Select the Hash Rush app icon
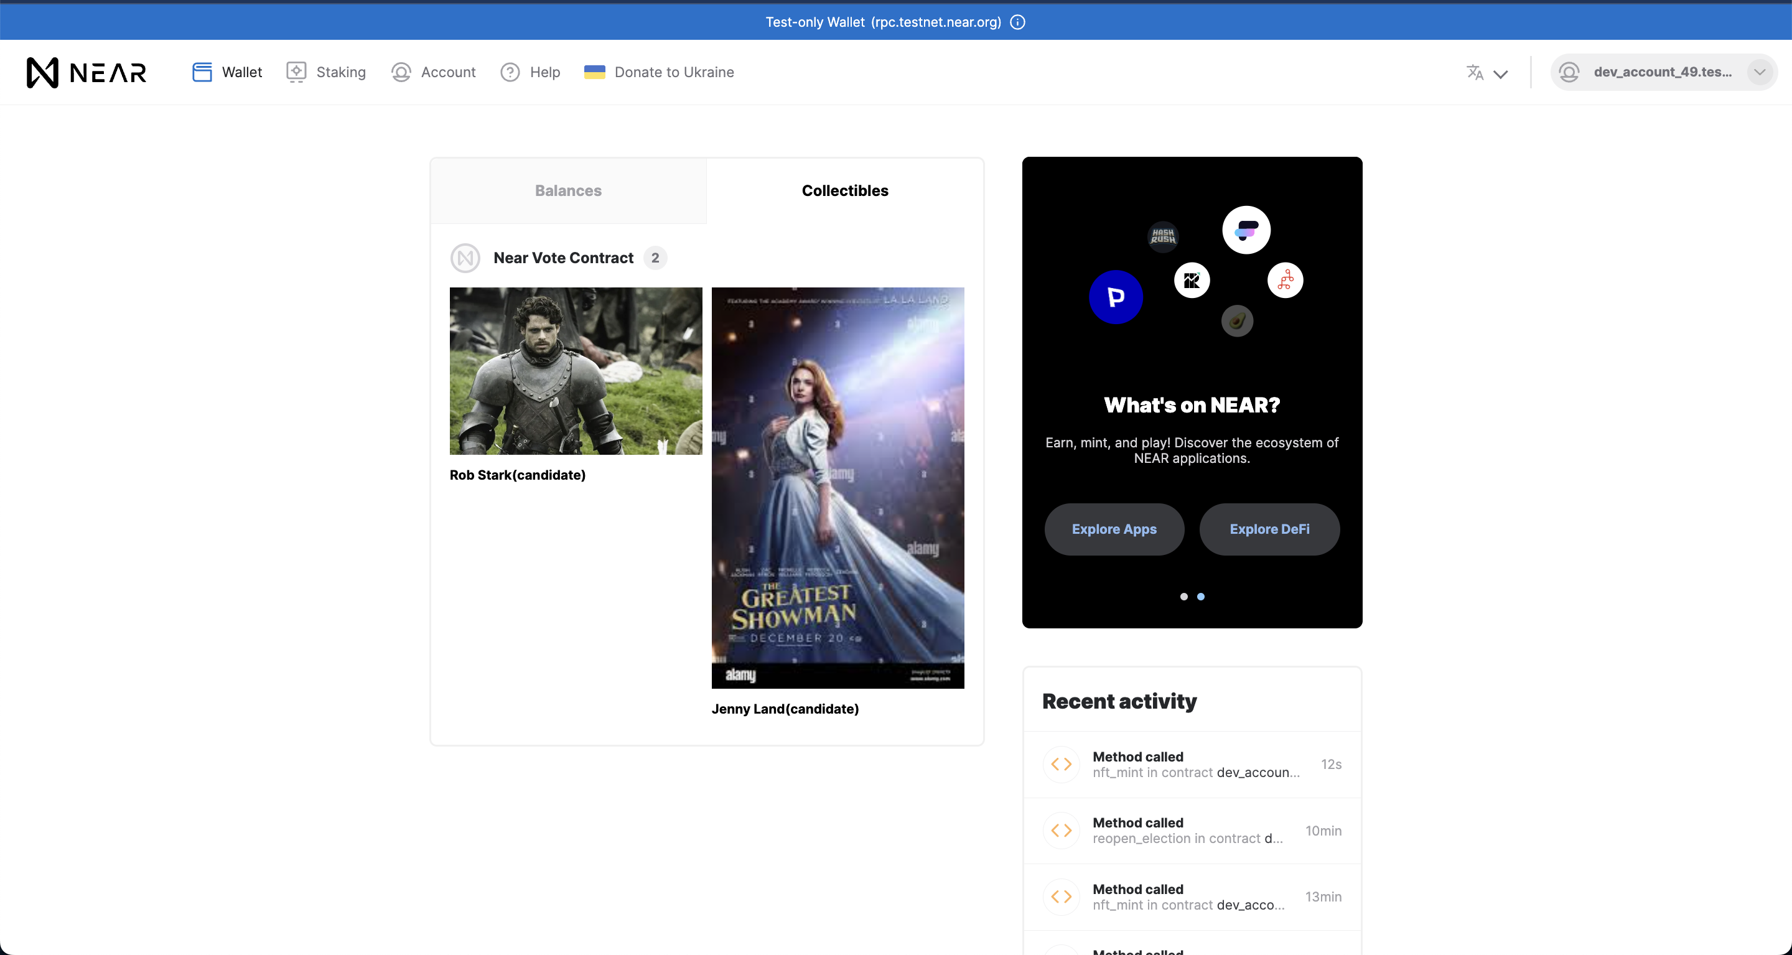Image resolution: width=1792 pixels, height=955 pixels. click(1162, 236)
